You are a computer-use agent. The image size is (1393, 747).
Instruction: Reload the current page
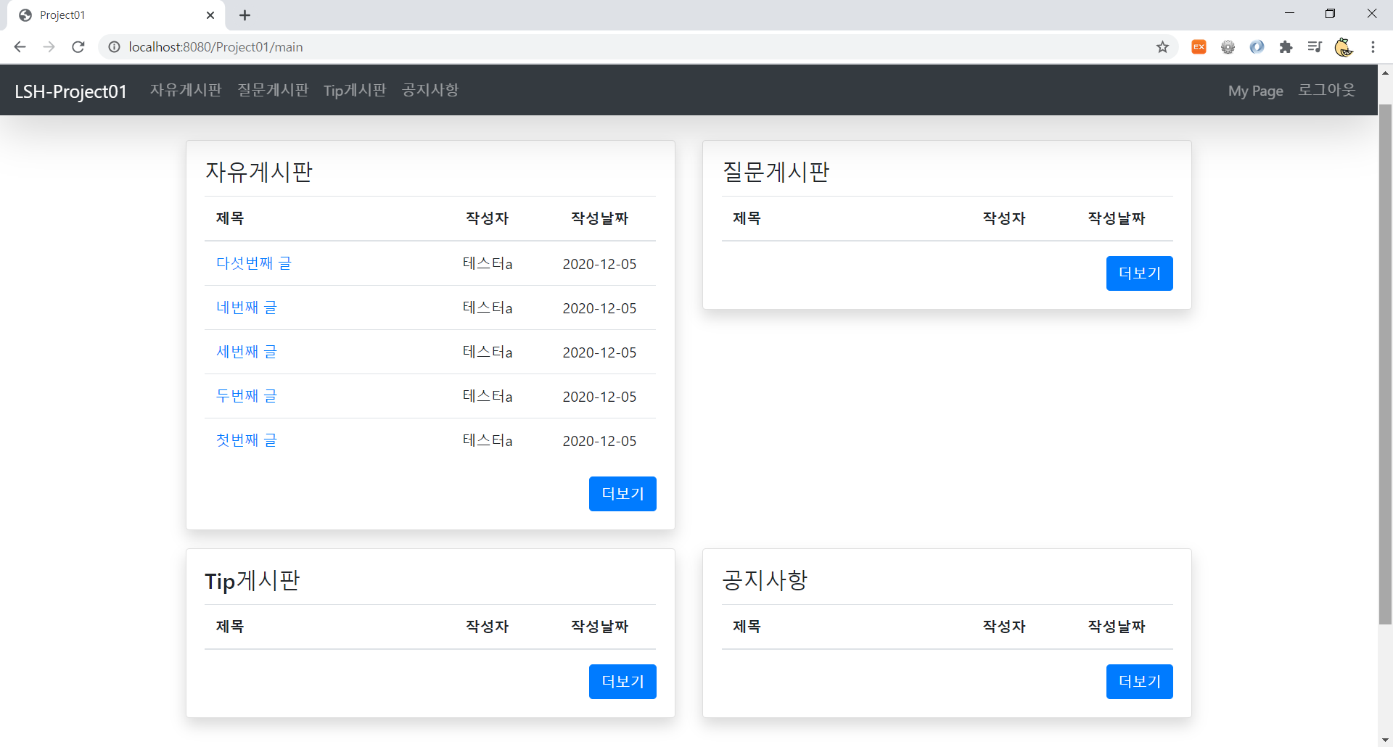78,47
